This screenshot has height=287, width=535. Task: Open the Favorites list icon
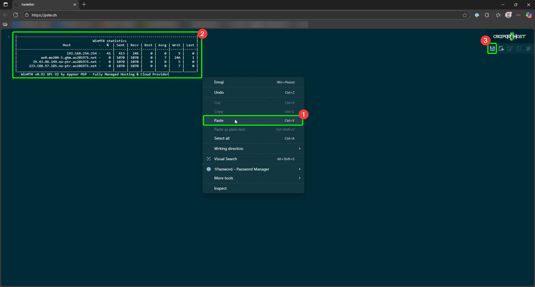coord(498,15)
